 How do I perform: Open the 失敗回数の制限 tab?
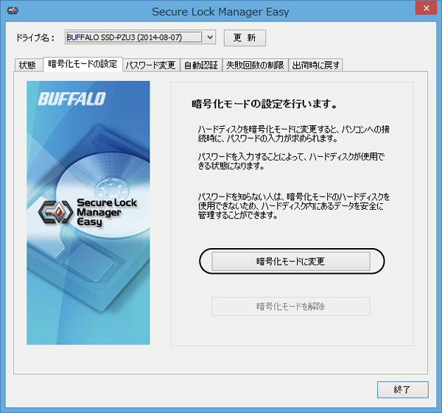point(255,66)
